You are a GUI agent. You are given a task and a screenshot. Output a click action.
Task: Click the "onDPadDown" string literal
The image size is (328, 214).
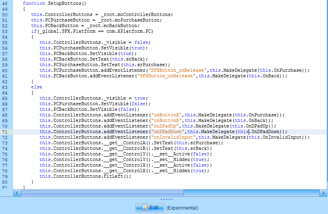tap(167, 132)
